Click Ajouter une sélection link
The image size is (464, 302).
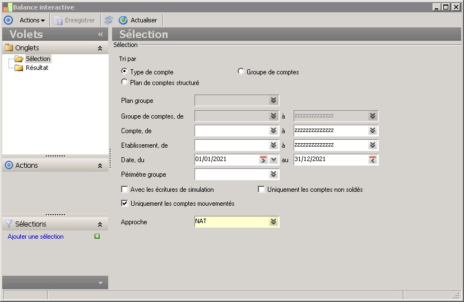[35, 237]
